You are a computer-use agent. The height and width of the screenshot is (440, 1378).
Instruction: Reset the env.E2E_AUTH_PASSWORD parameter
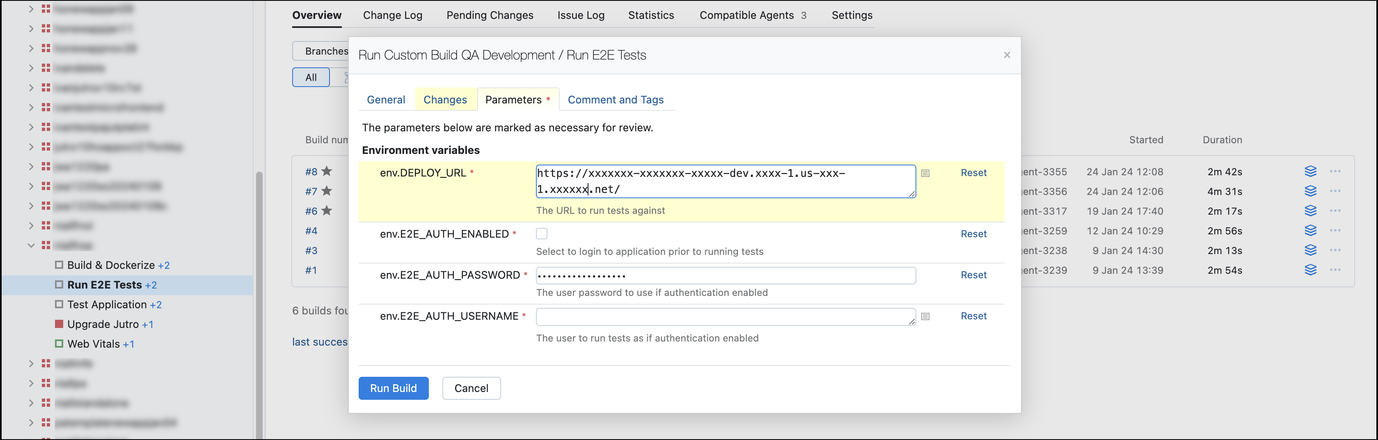pos(973,275)
